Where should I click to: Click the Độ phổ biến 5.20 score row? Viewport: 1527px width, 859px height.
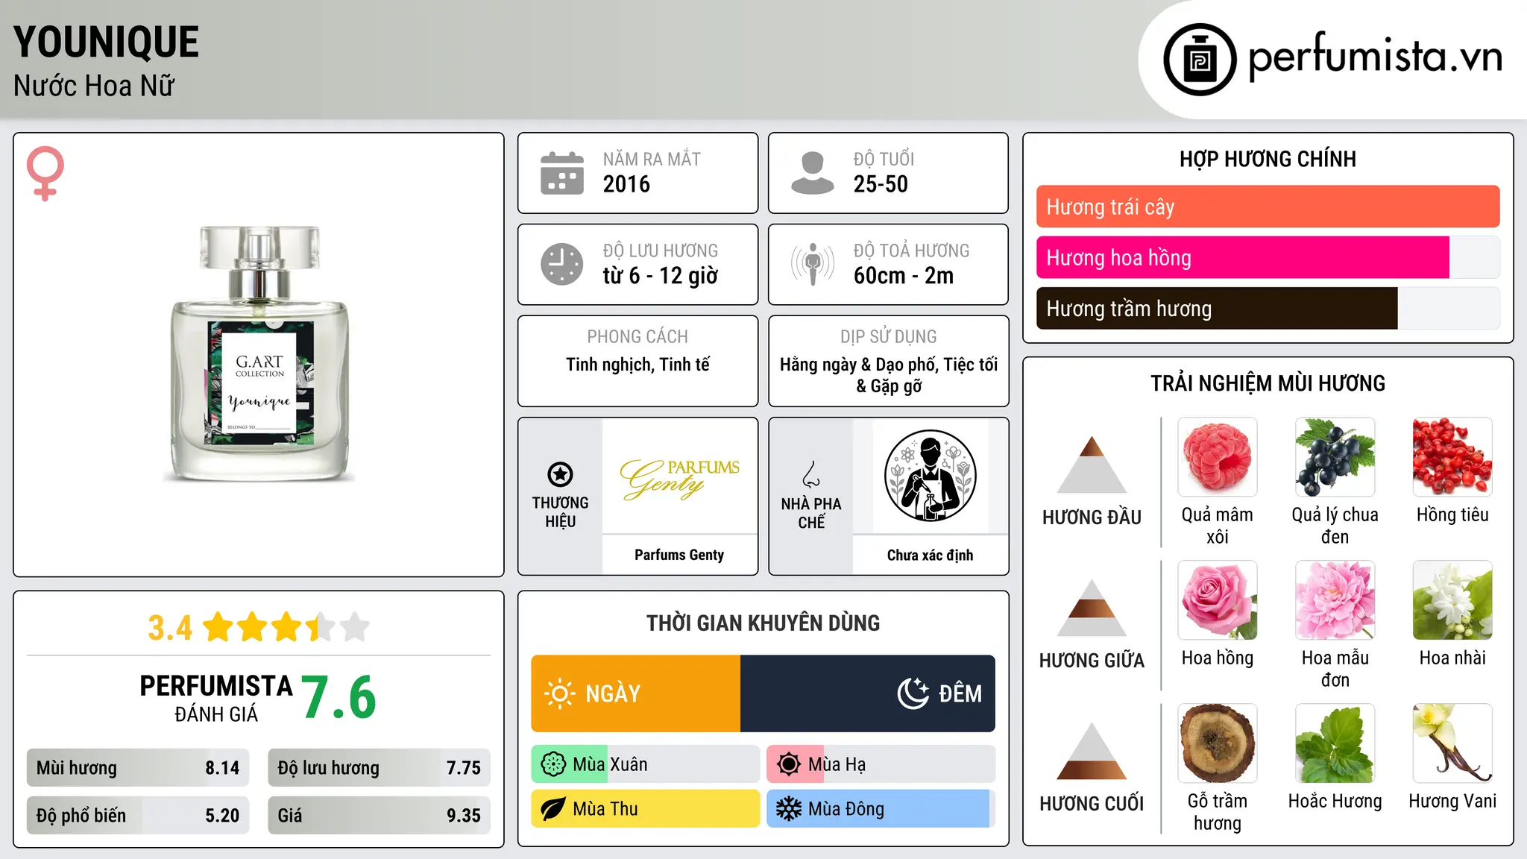(138, 815)
